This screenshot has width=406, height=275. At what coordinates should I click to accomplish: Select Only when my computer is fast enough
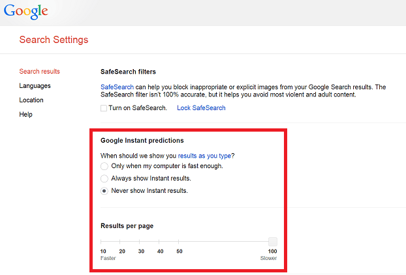pos(104,166)
